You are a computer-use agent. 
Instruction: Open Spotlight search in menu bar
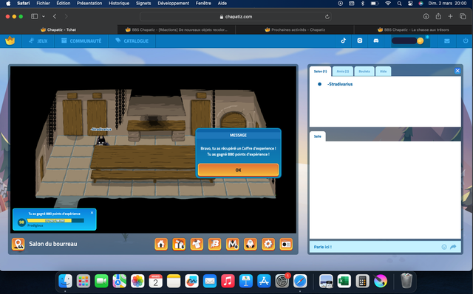[399, 3]
